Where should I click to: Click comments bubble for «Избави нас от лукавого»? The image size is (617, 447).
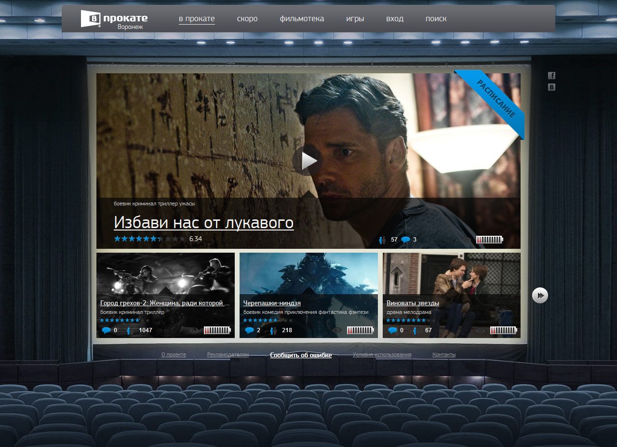click(405, 240)
